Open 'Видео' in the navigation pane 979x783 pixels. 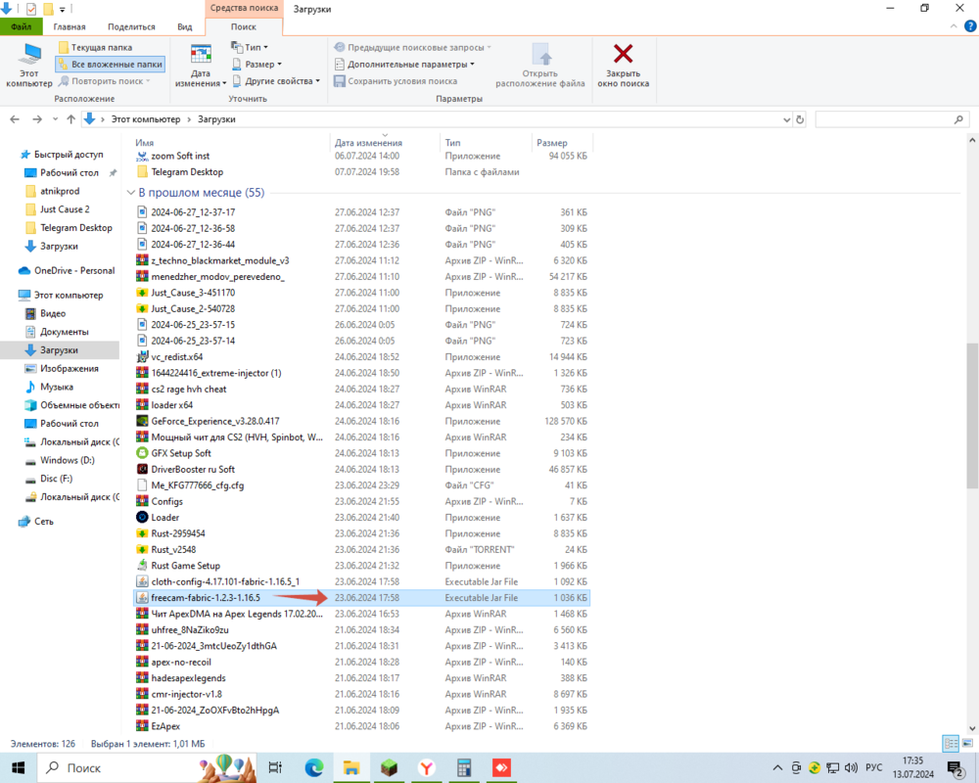click(53, 313)
